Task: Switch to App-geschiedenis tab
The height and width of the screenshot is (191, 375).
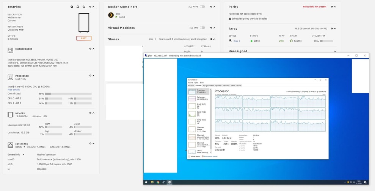Action: tap(208, 85)
